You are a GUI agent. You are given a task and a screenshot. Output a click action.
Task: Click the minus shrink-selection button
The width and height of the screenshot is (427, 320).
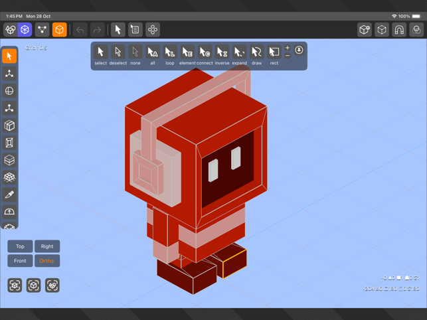288,56
